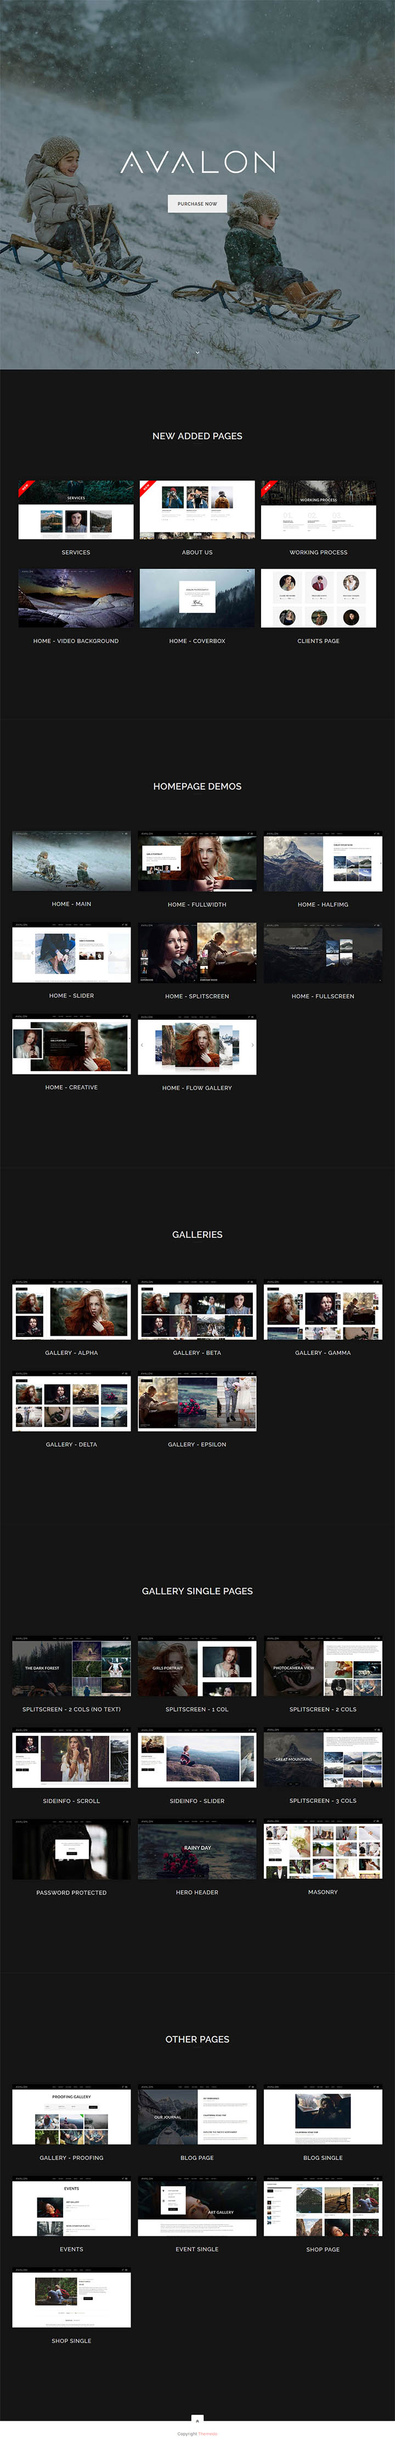Open the Themedo copyright link

pos(208,2434)
